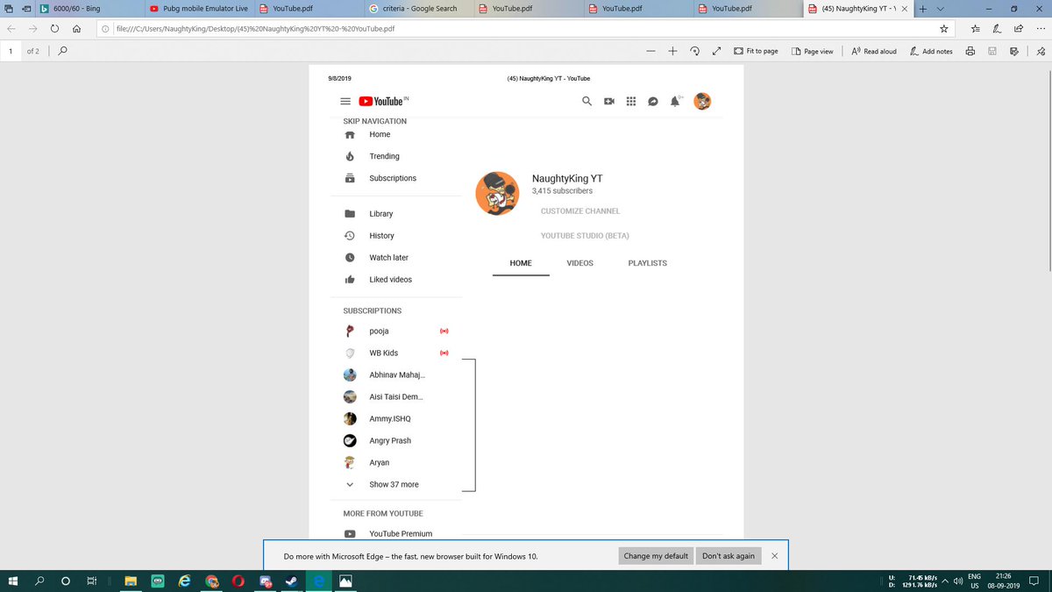
Task: Click Fit to page button
Action: pyautogui.click(x=756, y=51)
